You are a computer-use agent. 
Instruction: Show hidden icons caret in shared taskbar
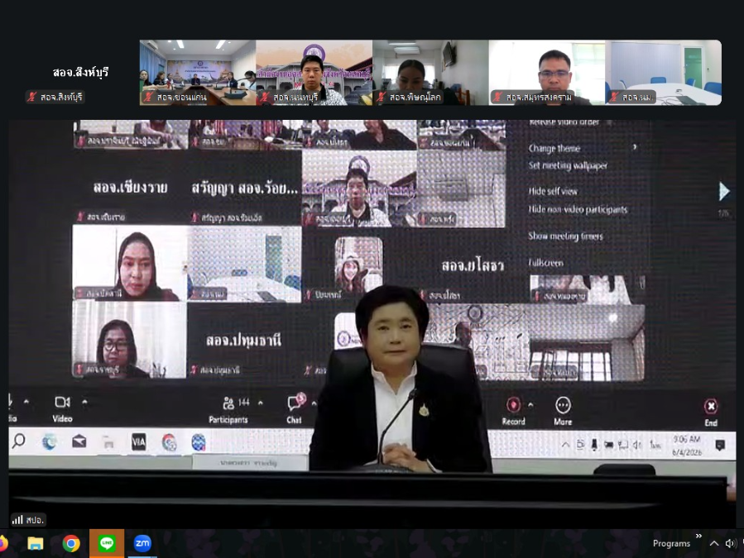565,445
